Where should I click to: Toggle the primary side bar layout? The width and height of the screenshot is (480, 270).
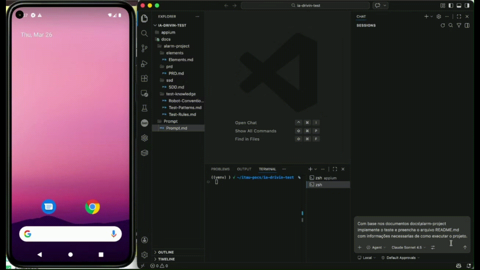(451, 5)
